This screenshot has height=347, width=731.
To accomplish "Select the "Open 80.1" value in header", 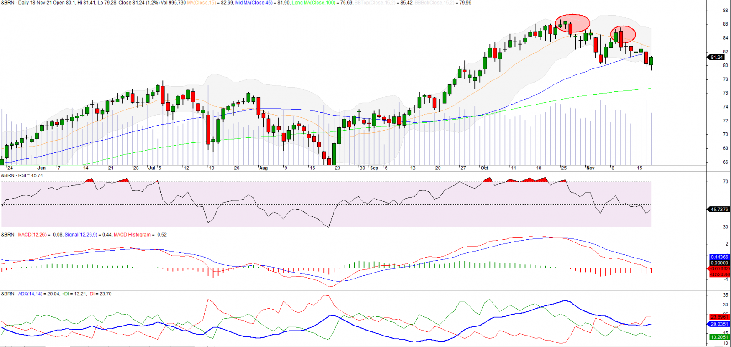I will (64, 3).
